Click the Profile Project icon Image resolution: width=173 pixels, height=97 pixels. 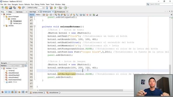65,8
